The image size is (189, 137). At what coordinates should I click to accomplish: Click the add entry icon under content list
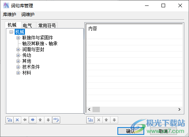click(90, 120)
